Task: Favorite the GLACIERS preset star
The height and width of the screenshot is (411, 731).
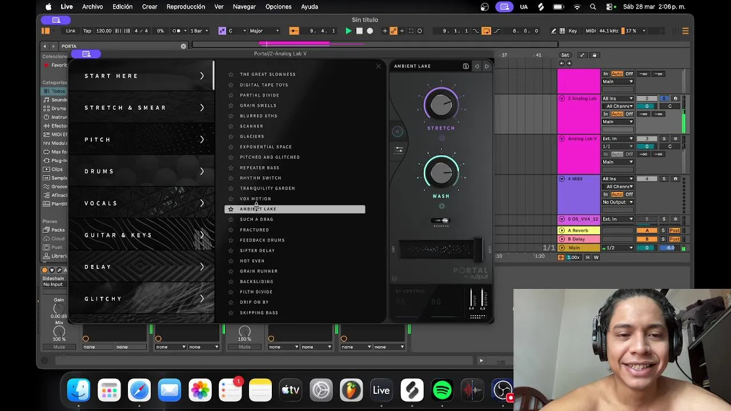Action: pos(231,136)
